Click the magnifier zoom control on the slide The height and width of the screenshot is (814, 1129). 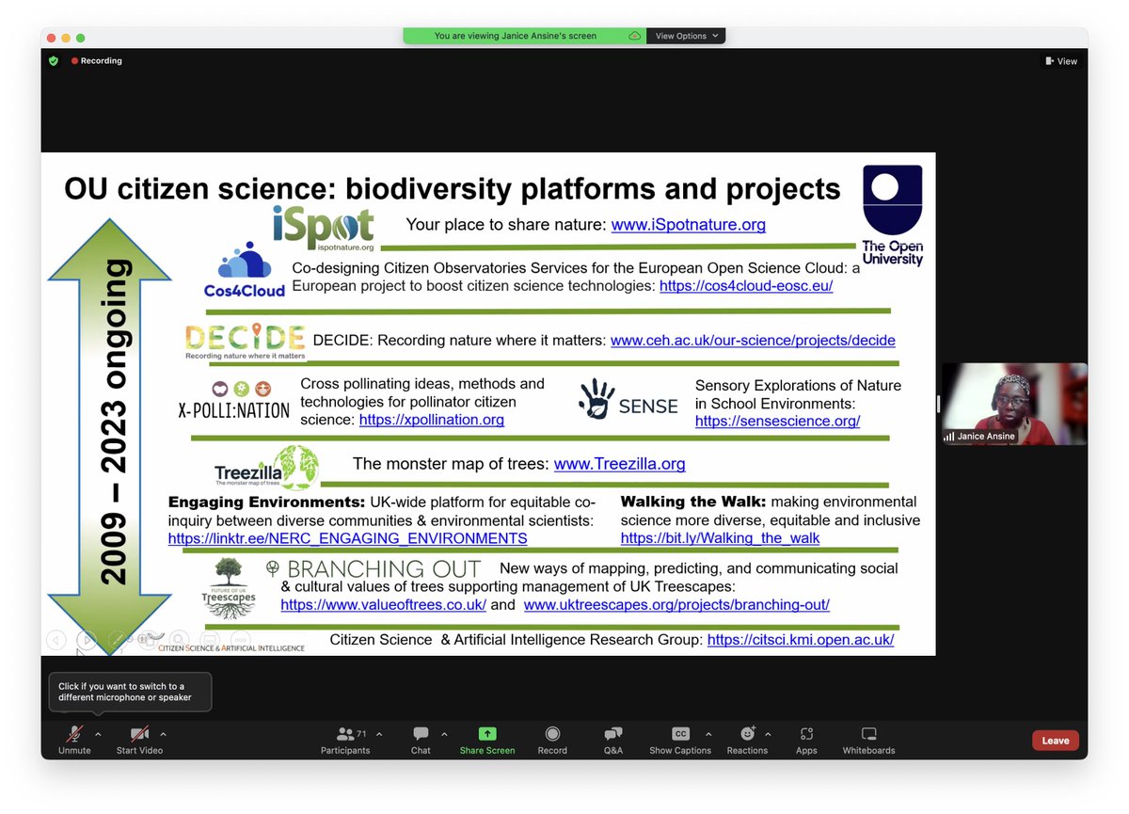(177, 640)
